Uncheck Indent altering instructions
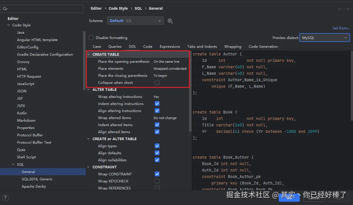Viewport: 353px width, 205px height. point(157,104)
